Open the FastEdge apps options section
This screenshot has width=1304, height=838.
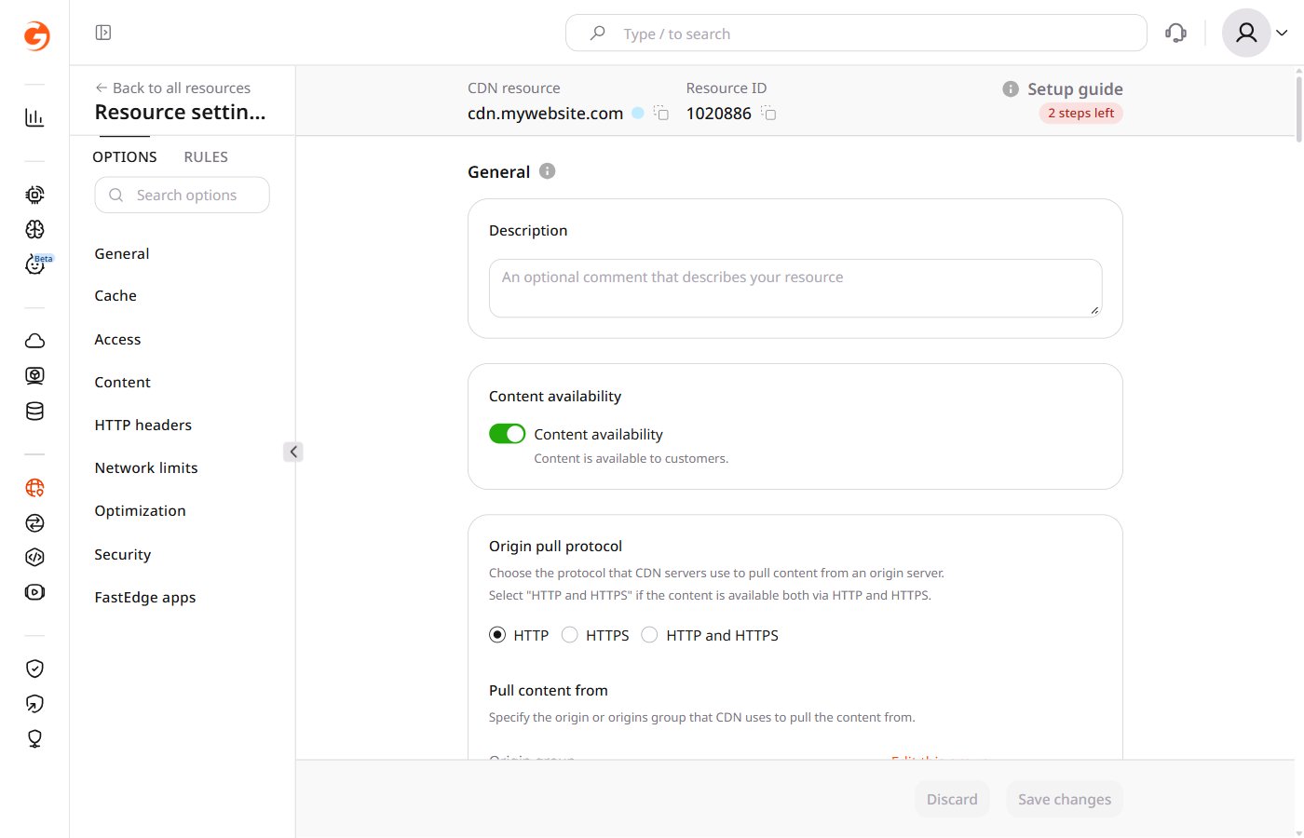coord(145,597)
